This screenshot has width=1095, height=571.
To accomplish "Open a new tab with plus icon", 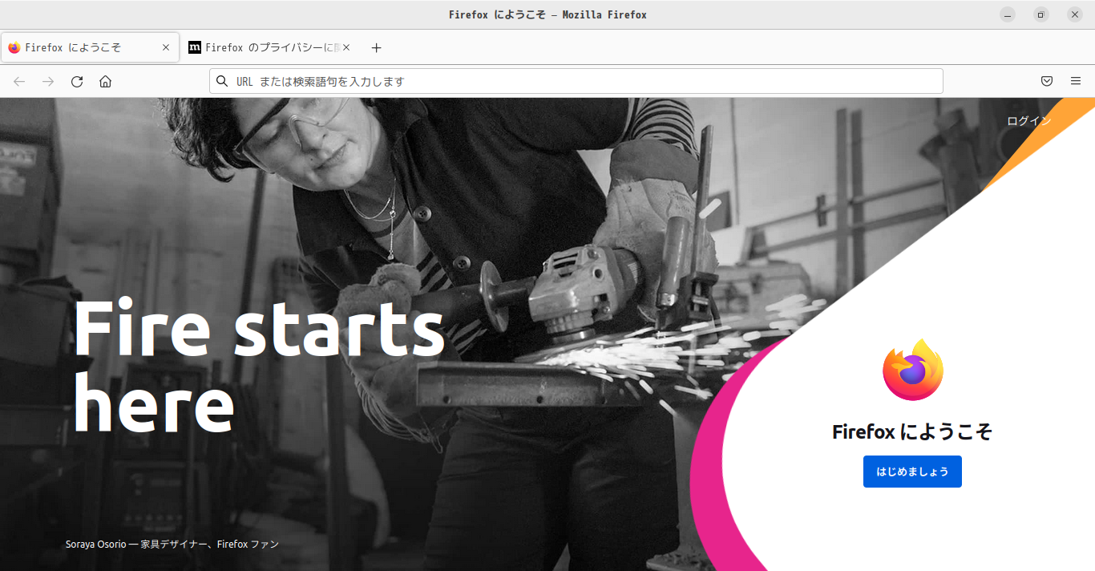I will tap(377, 47).
